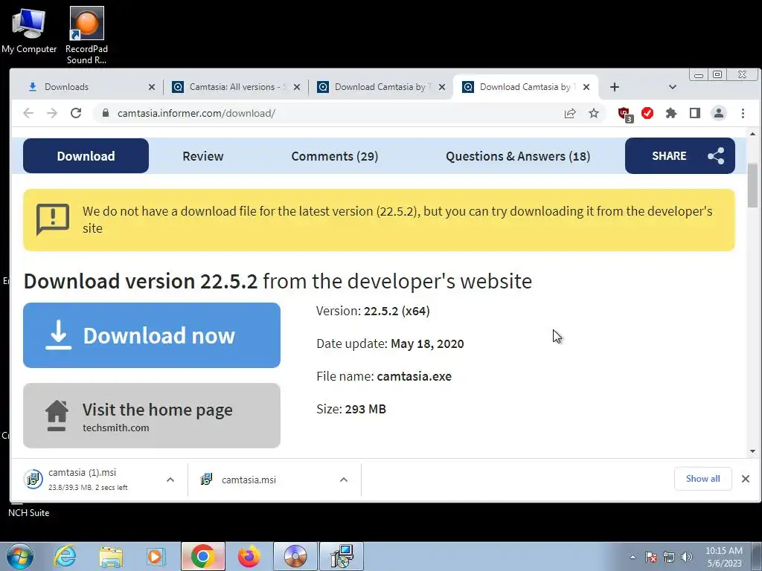Open red checkmark extension icon

(647, 113)
